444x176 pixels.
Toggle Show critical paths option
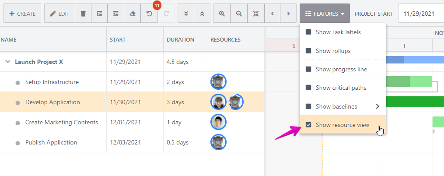click(308, 88)
